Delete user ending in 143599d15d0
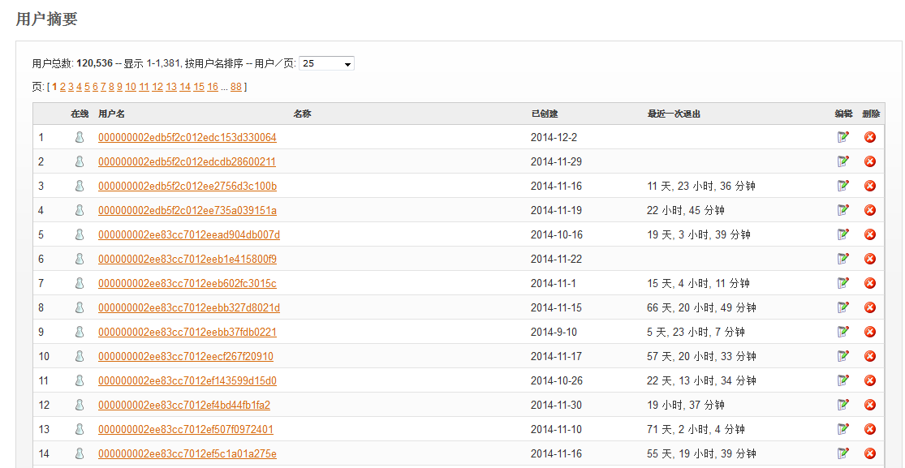 (x=870, y=380)
